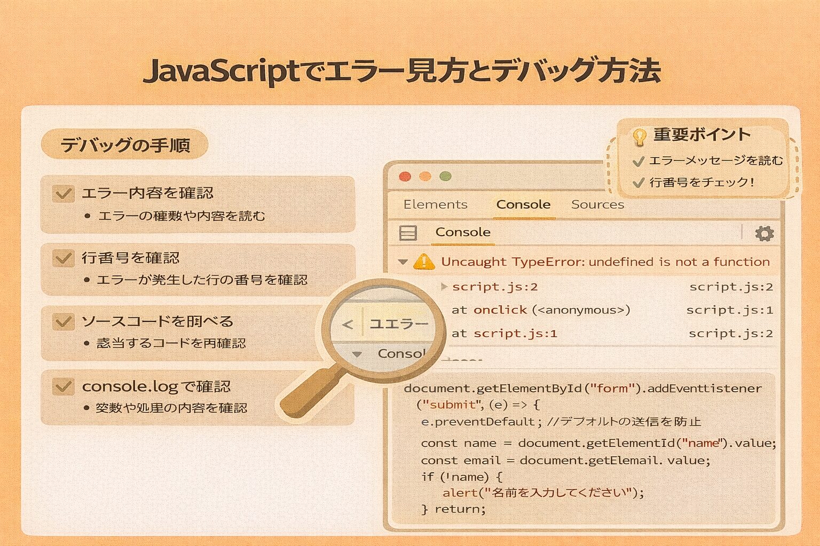Viewport: 820px width, 546px height.
Task: Click the orange window dot
Action: pyautogui.click(x=425, y=176)
